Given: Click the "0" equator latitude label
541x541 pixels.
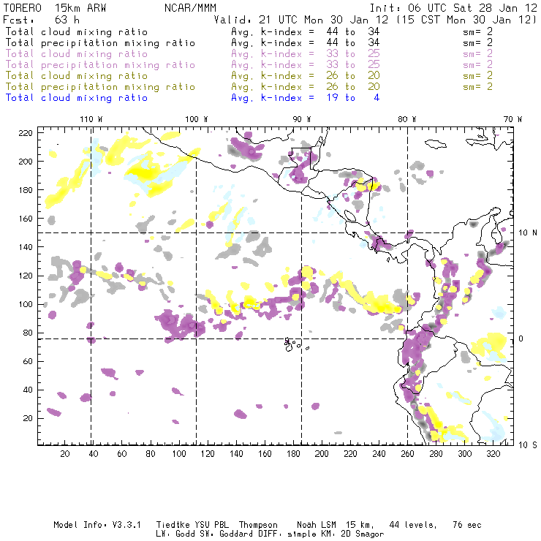Looking at the screenshot, I should pos(521,338).
